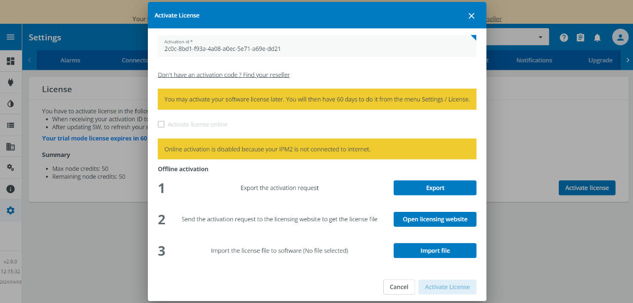Enable the Activate license online checkbox
This screenshot has width=633, height=303.
tap(161, 124)
